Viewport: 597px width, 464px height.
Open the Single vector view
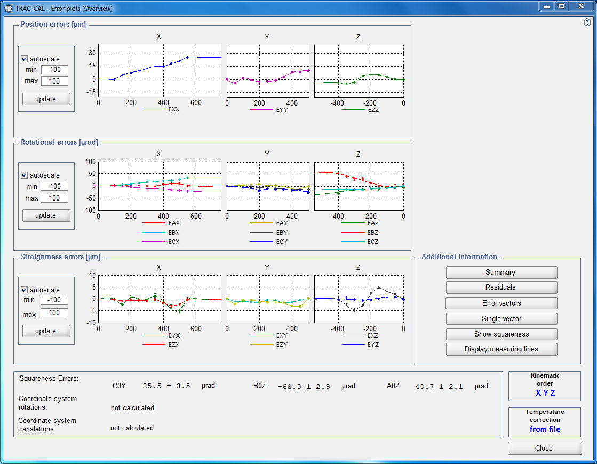(x=502, y=318)
